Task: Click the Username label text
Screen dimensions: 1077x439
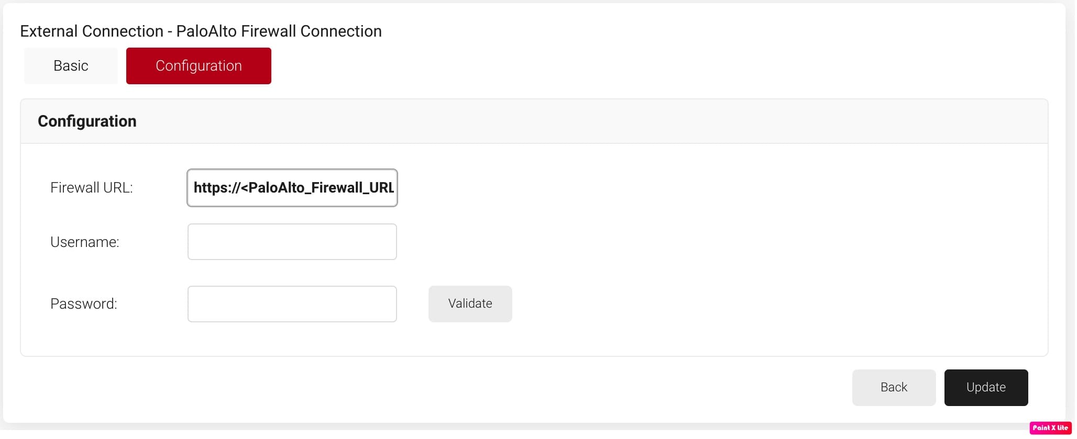Action: (85, 242)
